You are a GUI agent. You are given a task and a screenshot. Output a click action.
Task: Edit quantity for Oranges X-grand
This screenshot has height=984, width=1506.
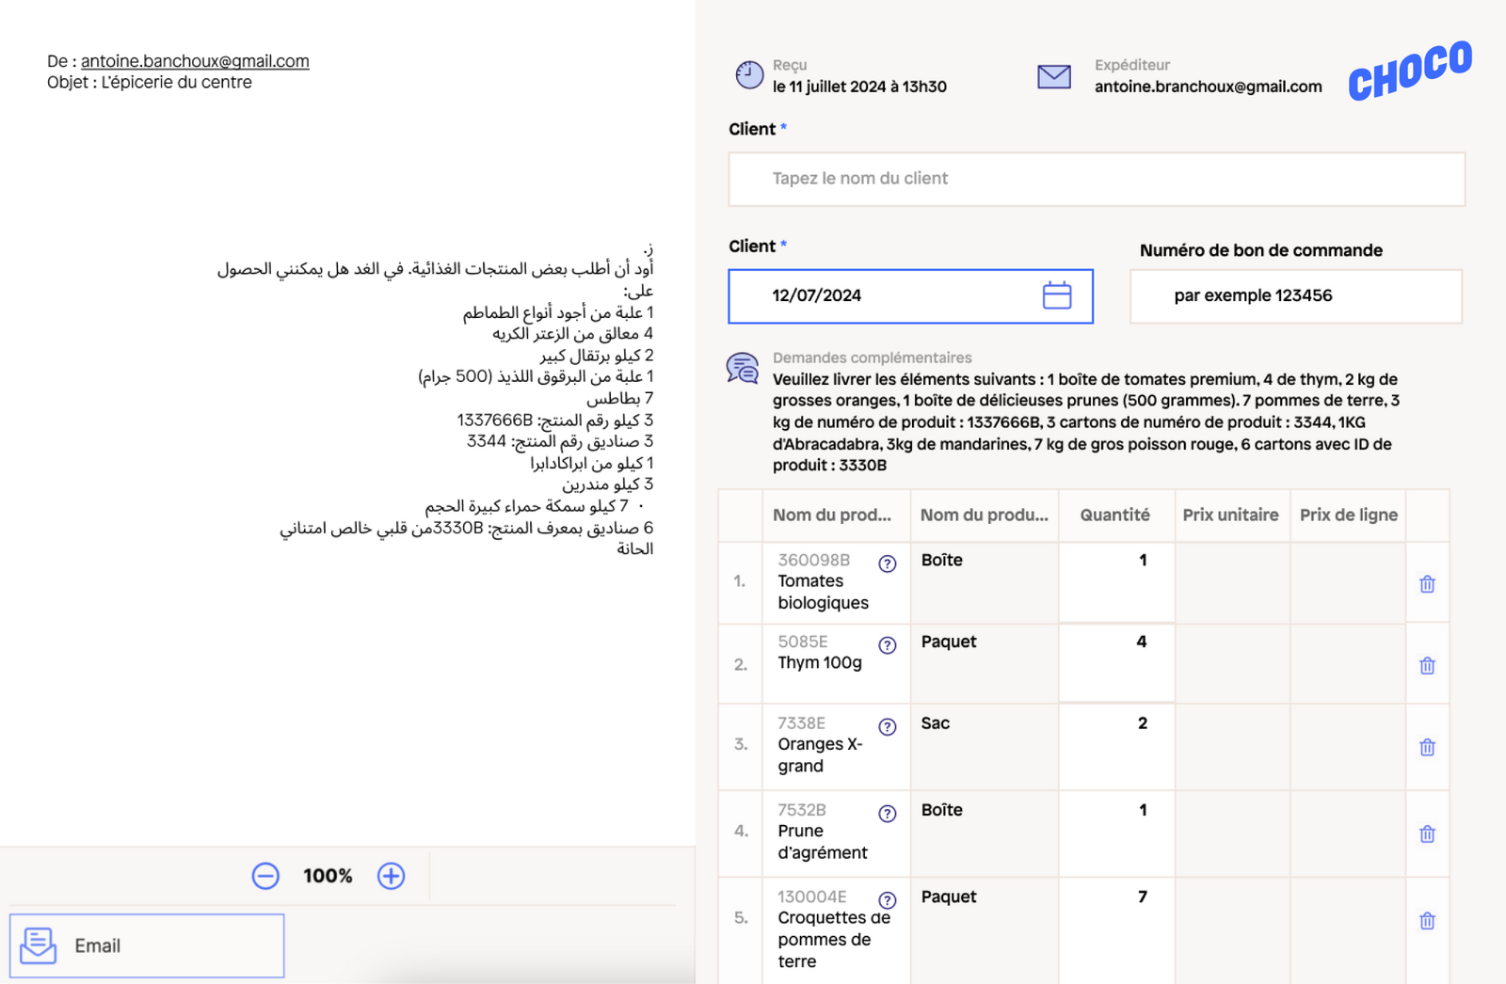pos(1116,747)
